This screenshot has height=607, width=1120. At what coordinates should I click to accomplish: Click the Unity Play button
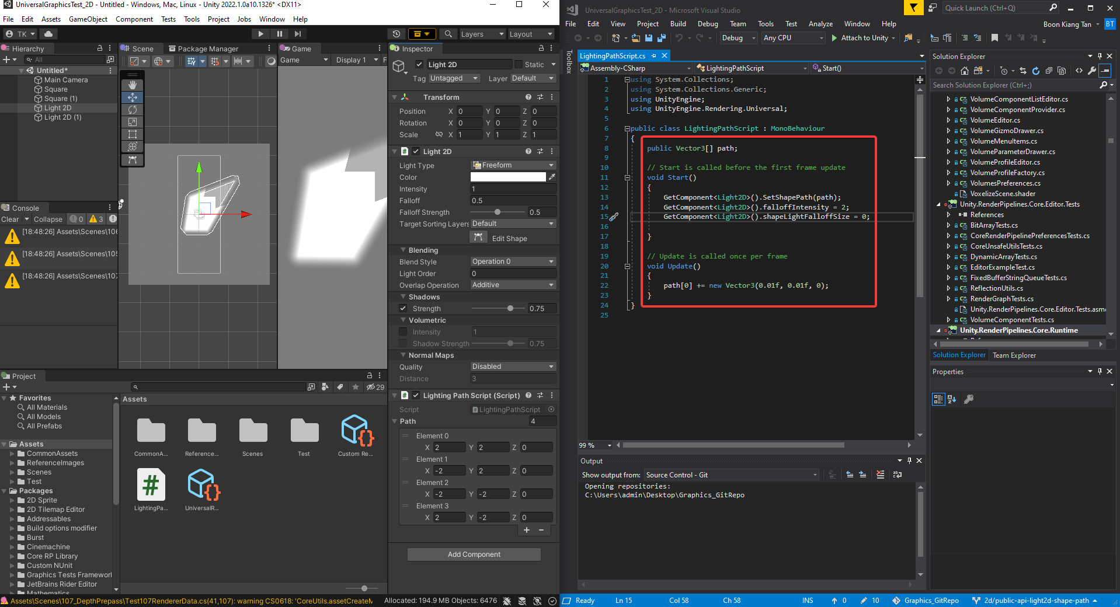tap(260, 34)
